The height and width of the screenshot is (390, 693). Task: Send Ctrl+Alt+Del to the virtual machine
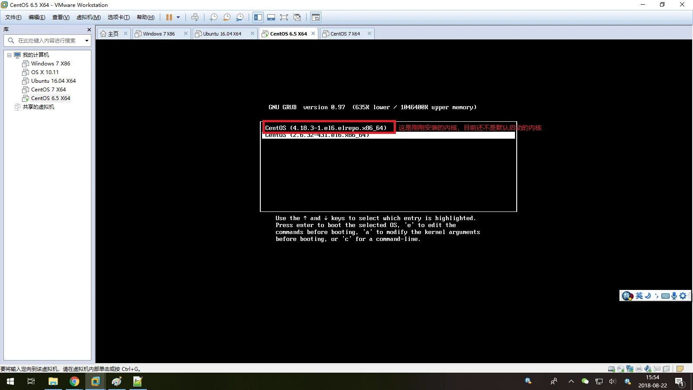[195, 17]
